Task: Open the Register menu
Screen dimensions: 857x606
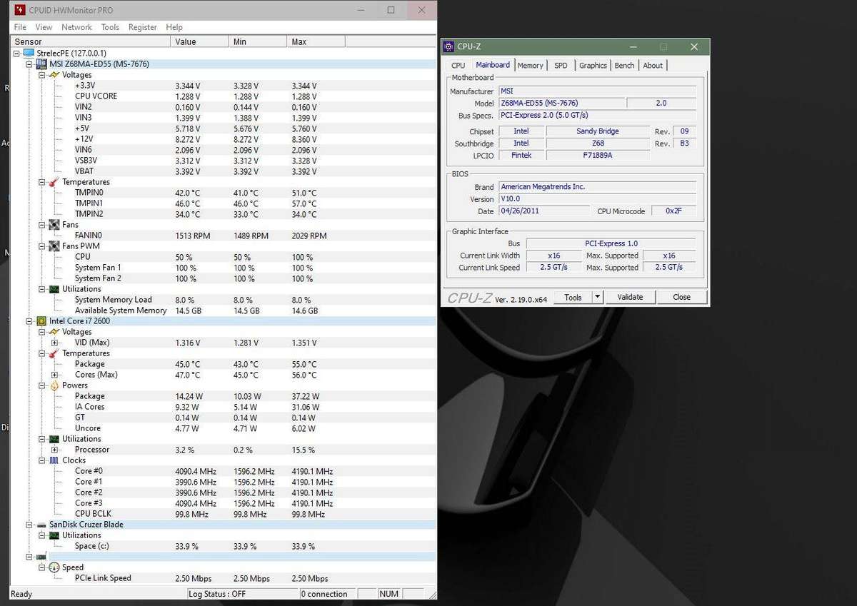Action: (143, 27)
